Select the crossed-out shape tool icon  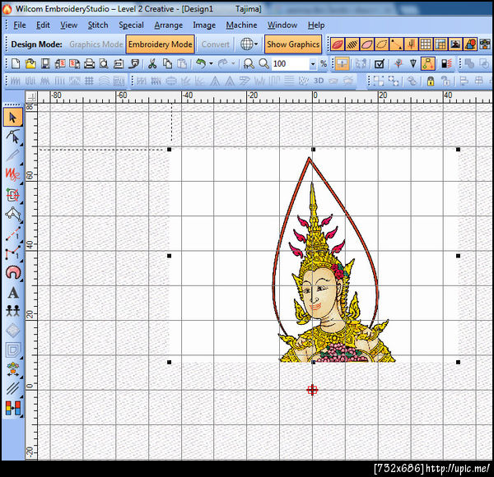coord(12,195)
